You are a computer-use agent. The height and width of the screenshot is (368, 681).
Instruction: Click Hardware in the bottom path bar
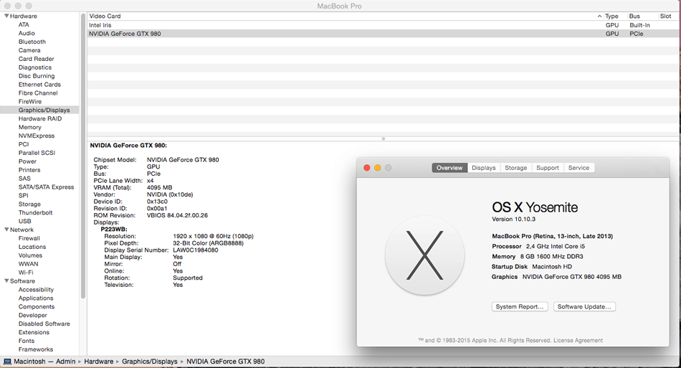(99, 362)
